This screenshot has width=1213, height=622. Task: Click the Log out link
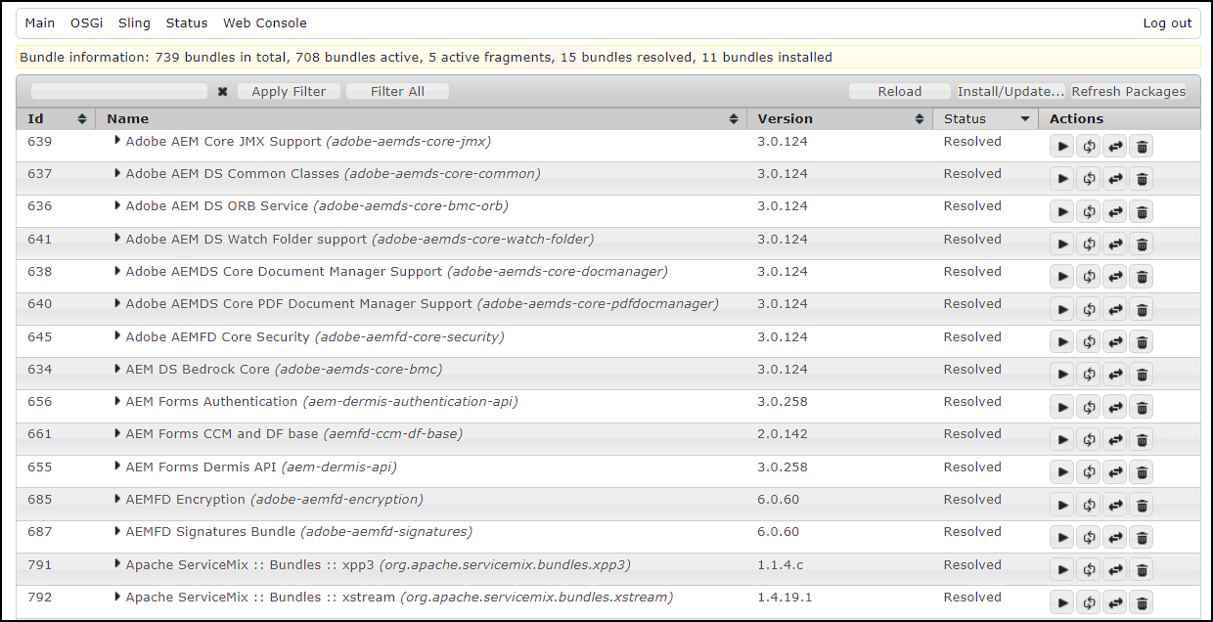1167,23
